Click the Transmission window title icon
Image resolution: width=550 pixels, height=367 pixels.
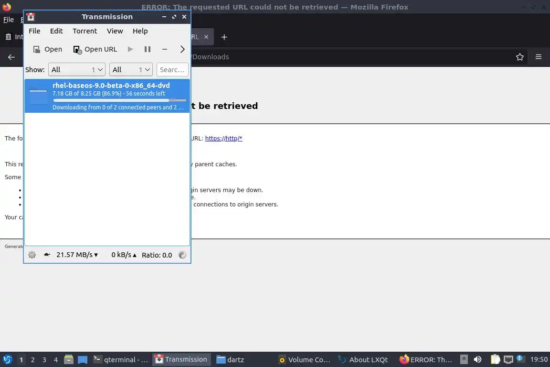31,17
